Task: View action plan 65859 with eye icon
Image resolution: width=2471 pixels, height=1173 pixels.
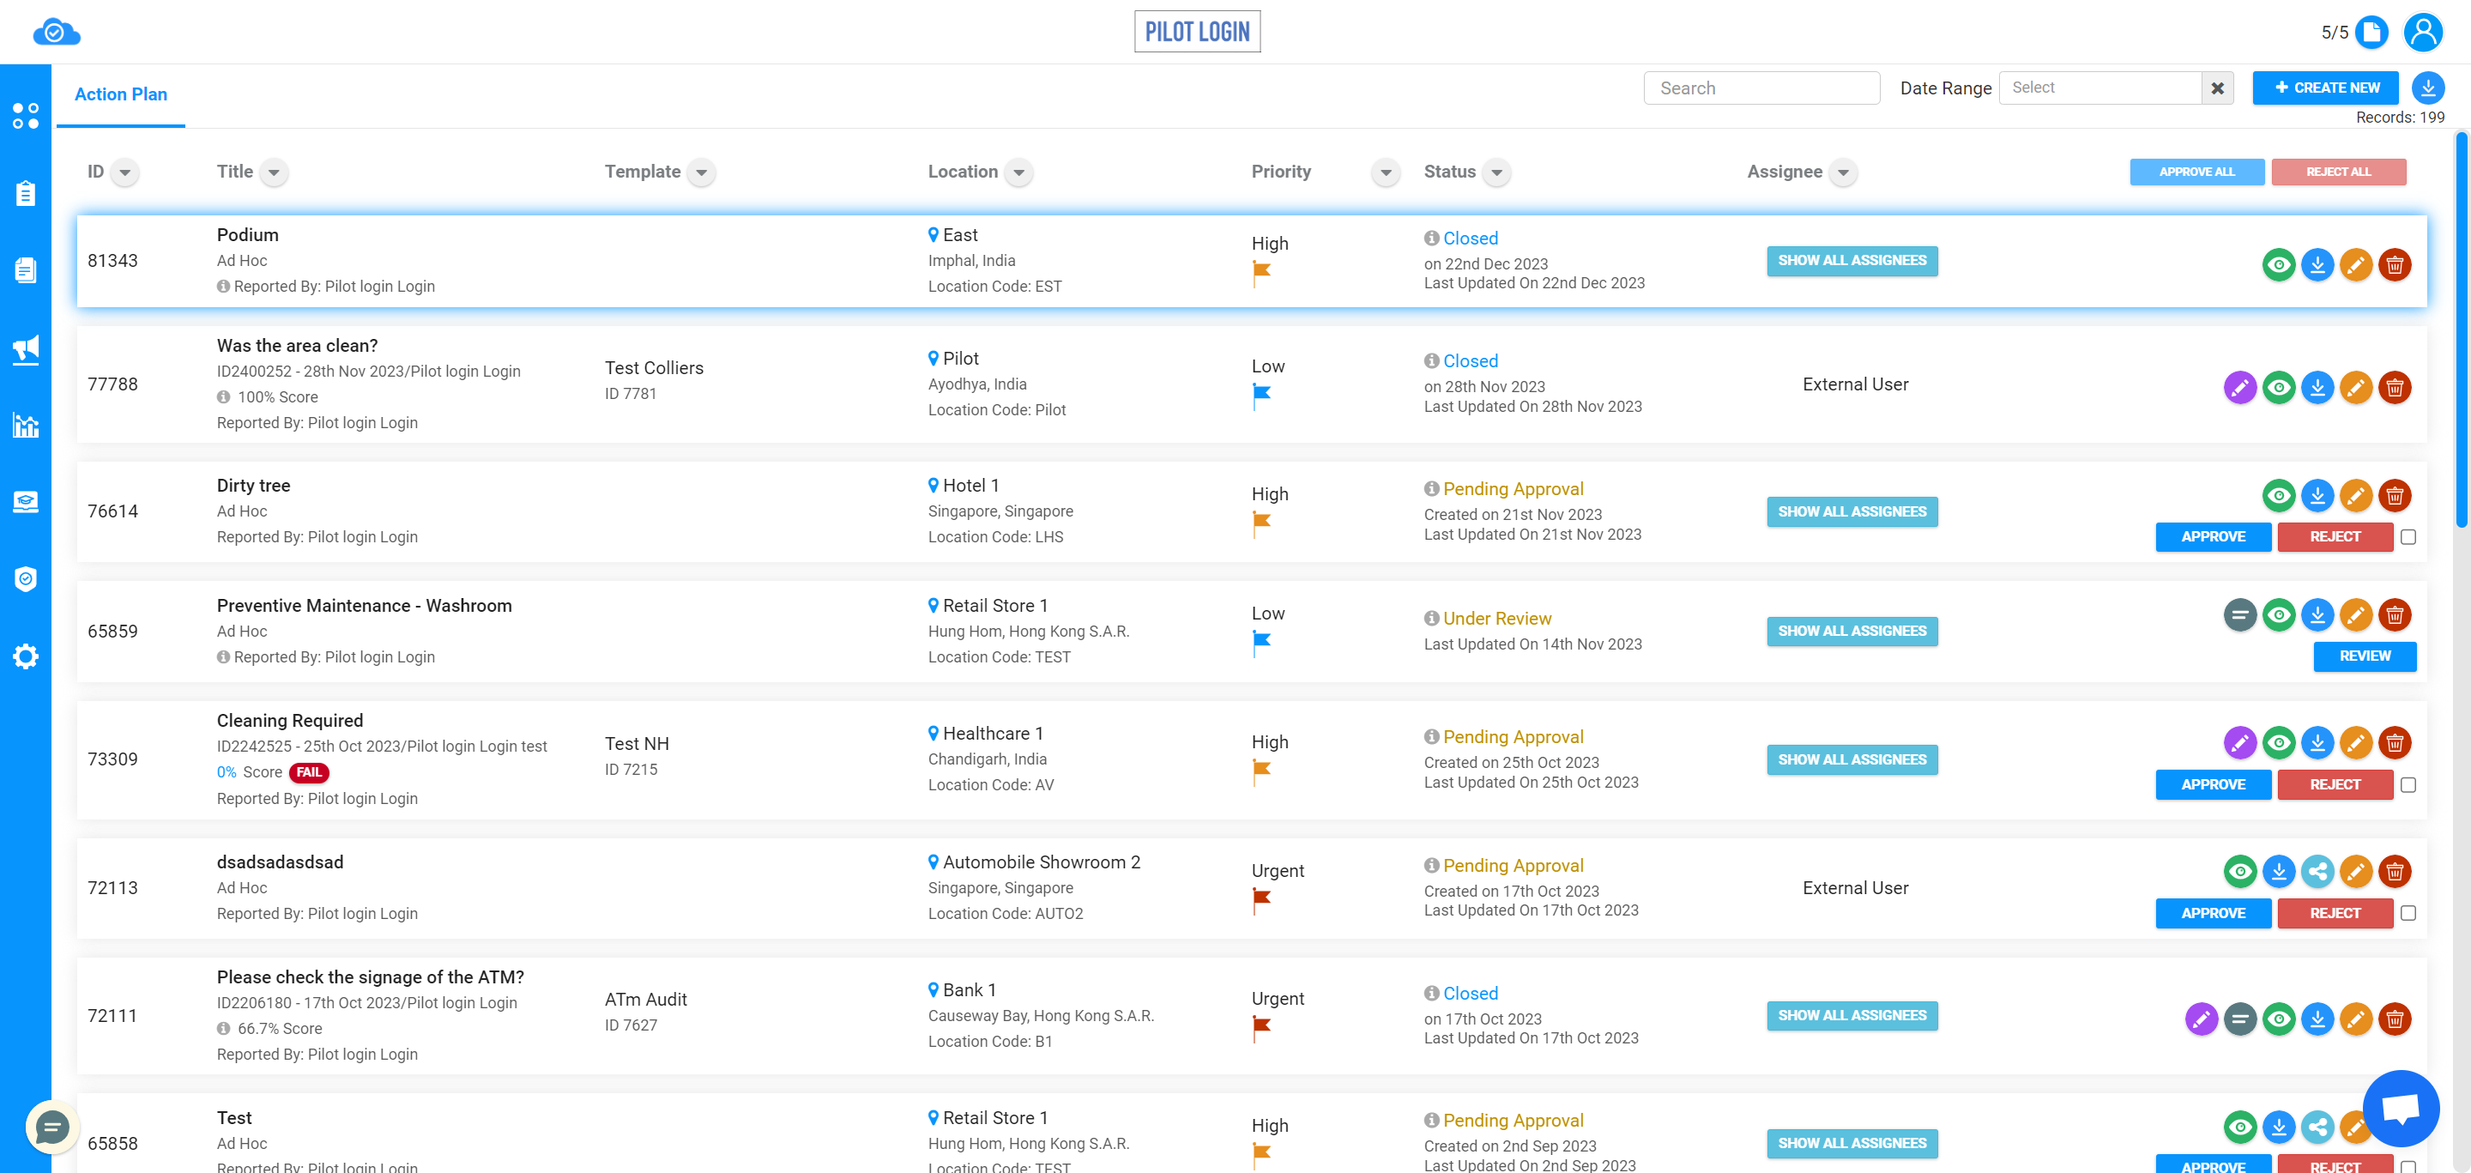Action: [2278, 614]
